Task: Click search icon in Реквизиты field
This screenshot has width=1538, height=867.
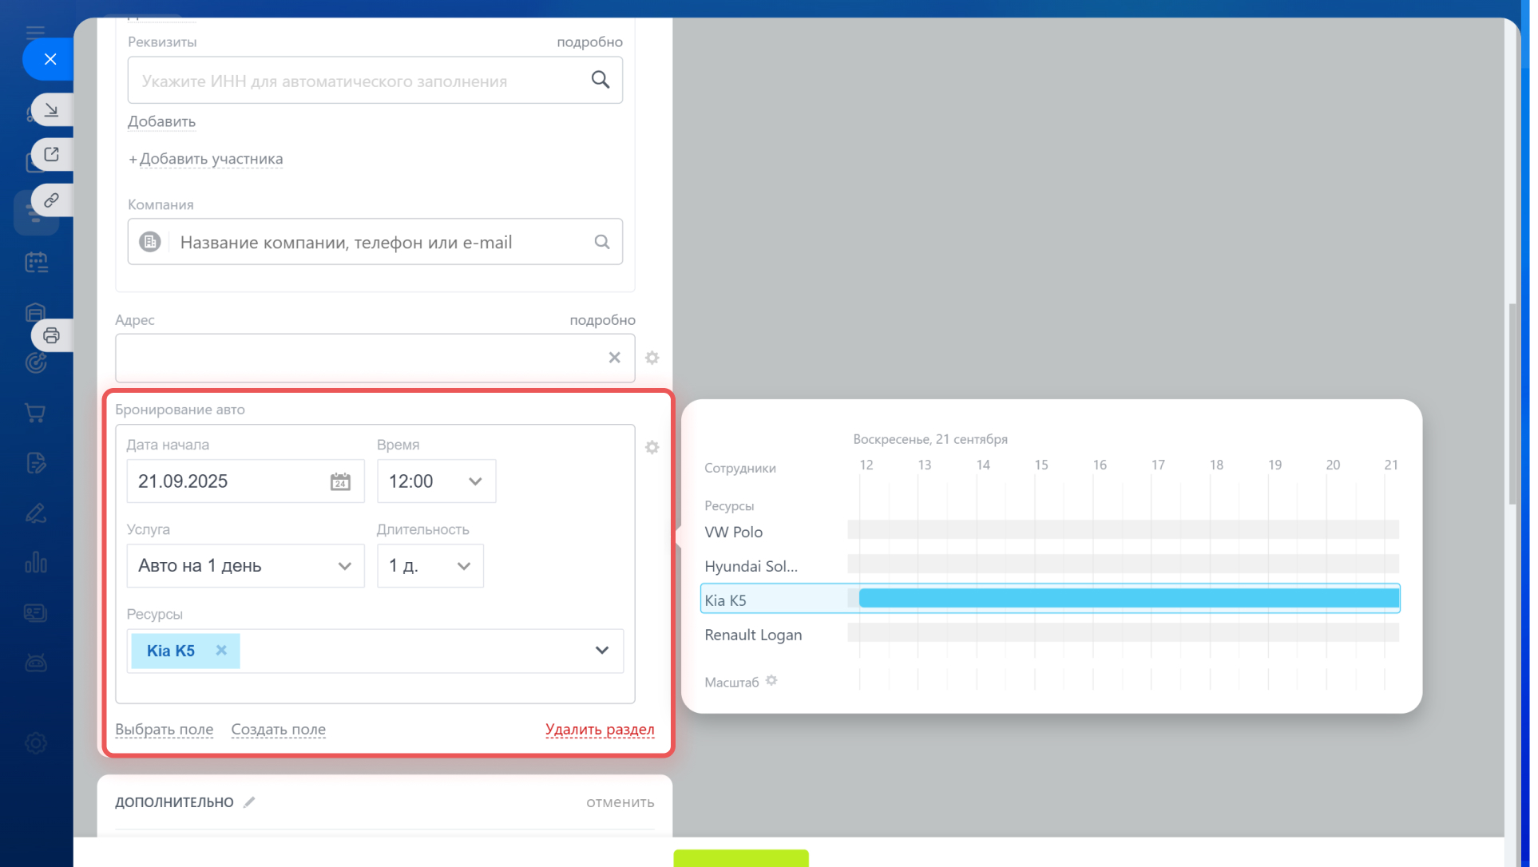Action: 601,80
